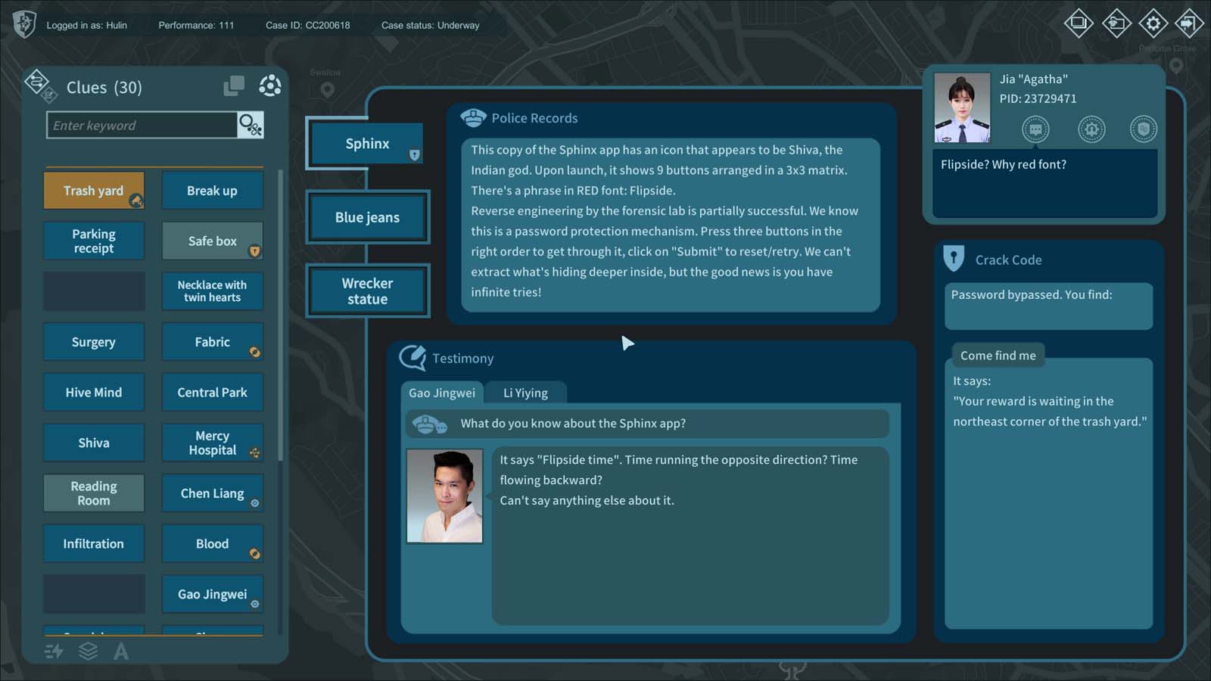The height and width of the screenshot is (681, 1211).
Task: Open the settings gear in top-right toolbar
Action: [x=1153, y=23]
